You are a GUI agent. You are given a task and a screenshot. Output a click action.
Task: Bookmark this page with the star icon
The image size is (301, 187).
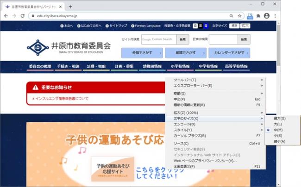[x=239, y=16]
